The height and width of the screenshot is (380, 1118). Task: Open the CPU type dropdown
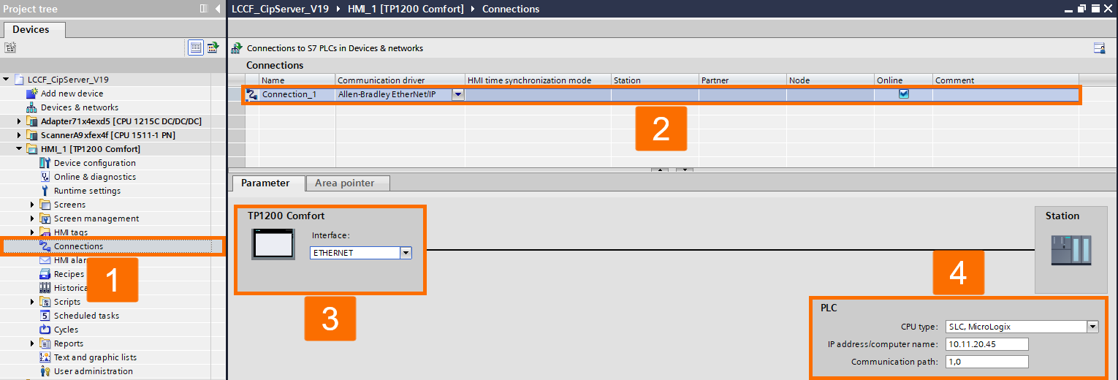click(1092, 327)
